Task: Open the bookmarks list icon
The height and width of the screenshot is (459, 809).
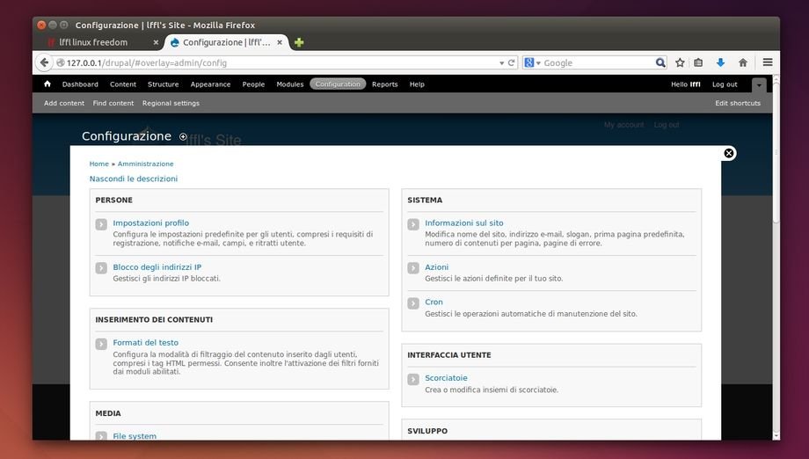Action: tap(698, 62)
